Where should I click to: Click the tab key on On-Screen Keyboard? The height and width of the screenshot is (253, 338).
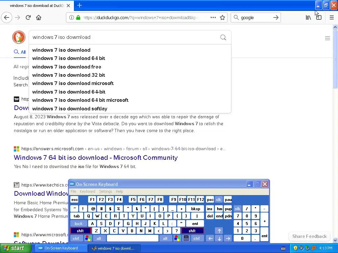click(x=77, y=216)
